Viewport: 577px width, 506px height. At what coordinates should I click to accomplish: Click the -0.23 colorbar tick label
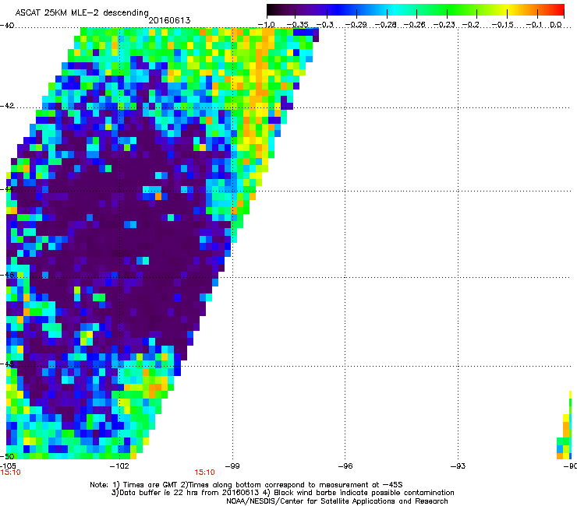[444, 25]
